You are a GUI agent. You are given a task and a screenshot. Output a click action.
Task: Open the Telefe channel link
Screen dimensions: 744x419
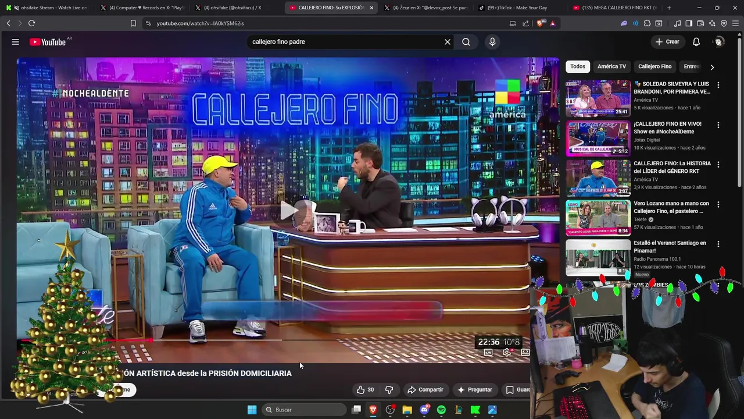[x=641, y=219]
